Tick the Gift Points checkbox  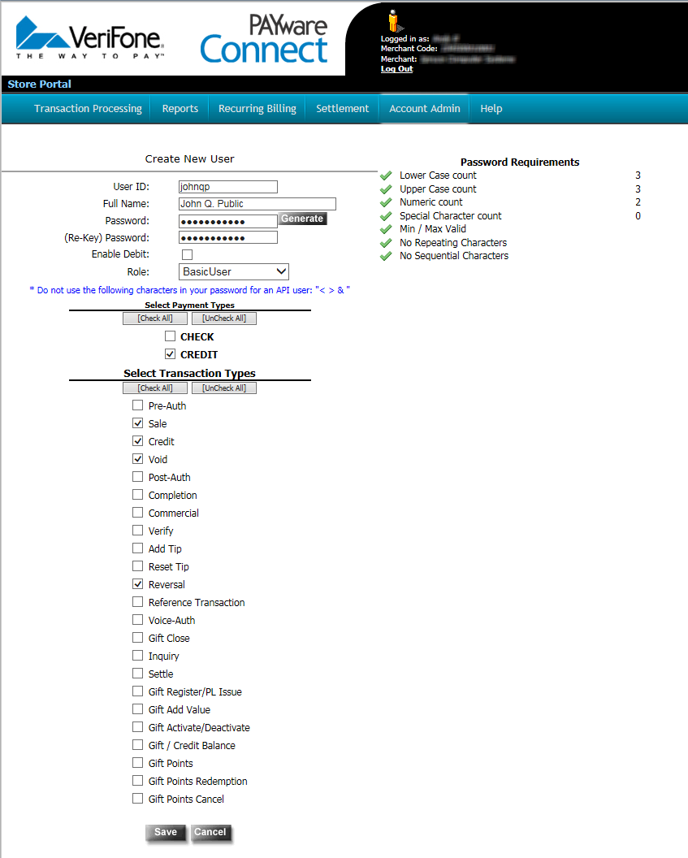coord(138,763)
